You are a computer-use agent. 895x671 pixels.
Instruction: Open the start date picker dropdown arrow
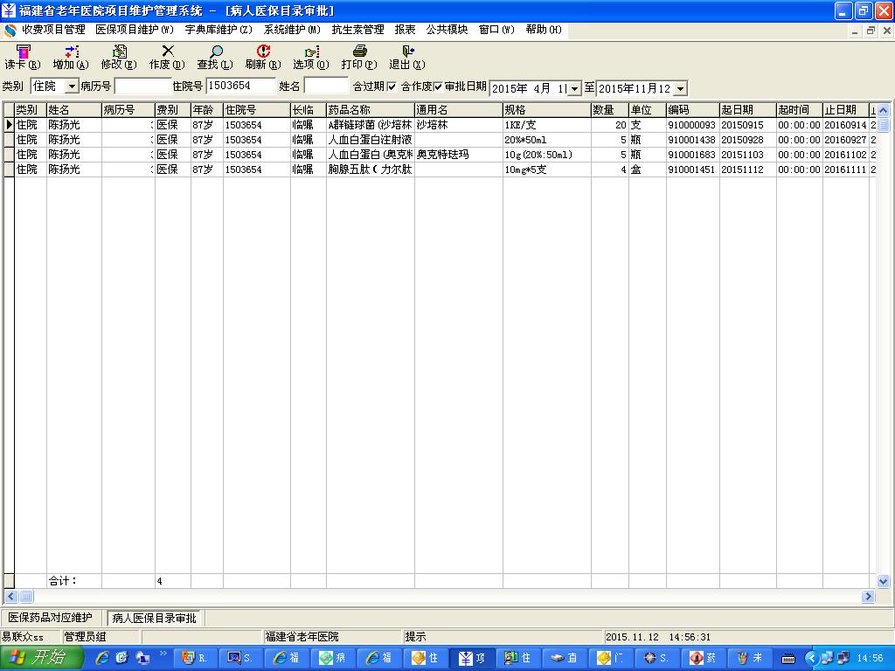click(575, 88)
